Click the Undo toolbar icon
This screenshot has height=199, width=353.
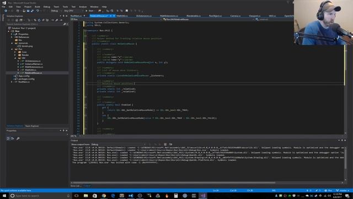pos(38,11)
